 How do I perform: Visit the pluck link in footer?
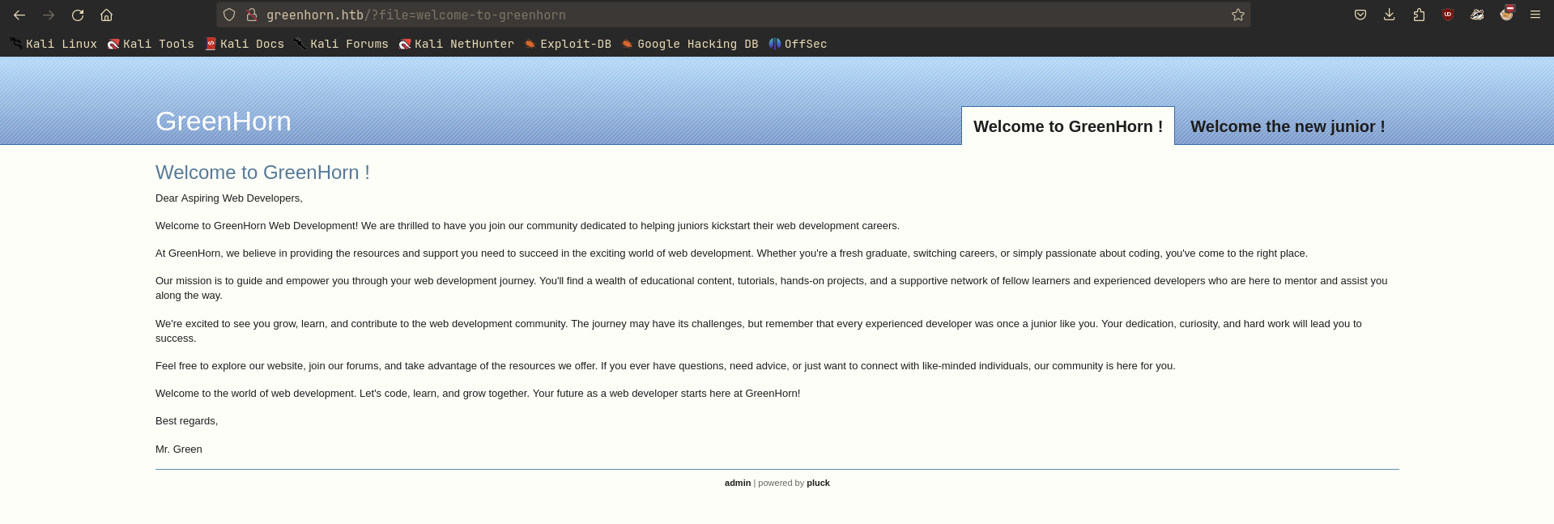(818, 483)
